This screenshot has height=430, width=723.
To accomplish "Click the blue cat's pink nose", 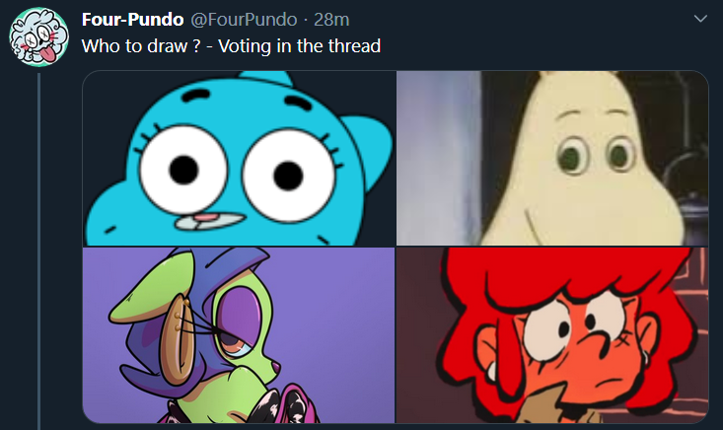I will click(x=205, y=217).
